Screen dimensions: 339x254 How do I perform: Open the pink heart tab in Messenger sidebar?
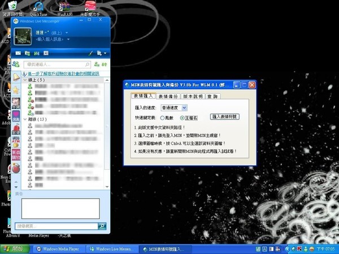(x=16, y=116)
